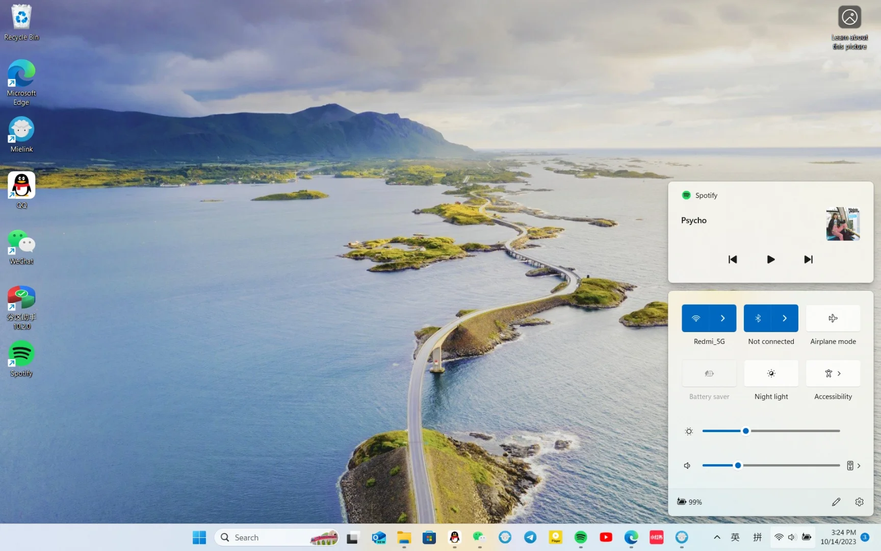The width and height of the screenshot is (881, 551).
Task: Expand the Wi-Fi networks list arrow
Action: 723,318
